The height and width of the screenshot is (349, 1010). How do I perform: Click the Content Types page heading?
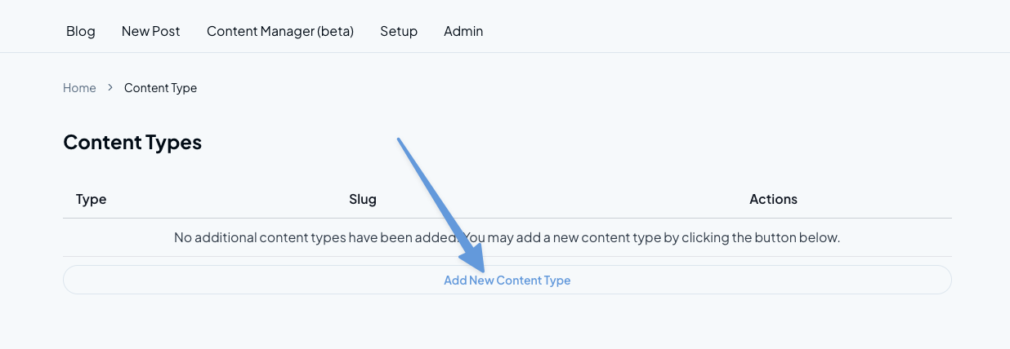[132, 143]
